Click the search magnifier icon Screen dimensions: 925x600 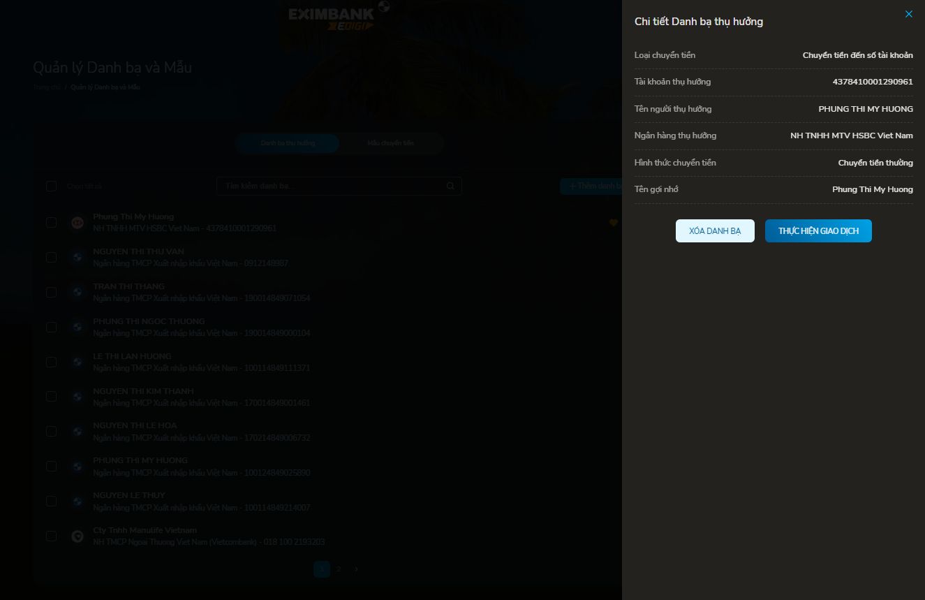click(450, 186)
